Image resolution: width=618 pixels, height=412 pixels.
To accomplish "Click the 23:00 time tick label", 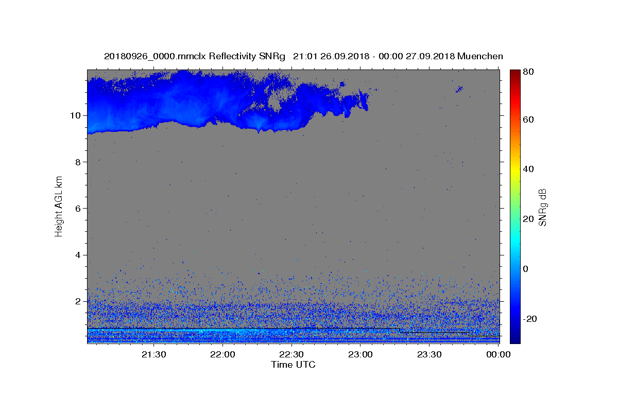I will pyautogui.click(x=360, y=354).
